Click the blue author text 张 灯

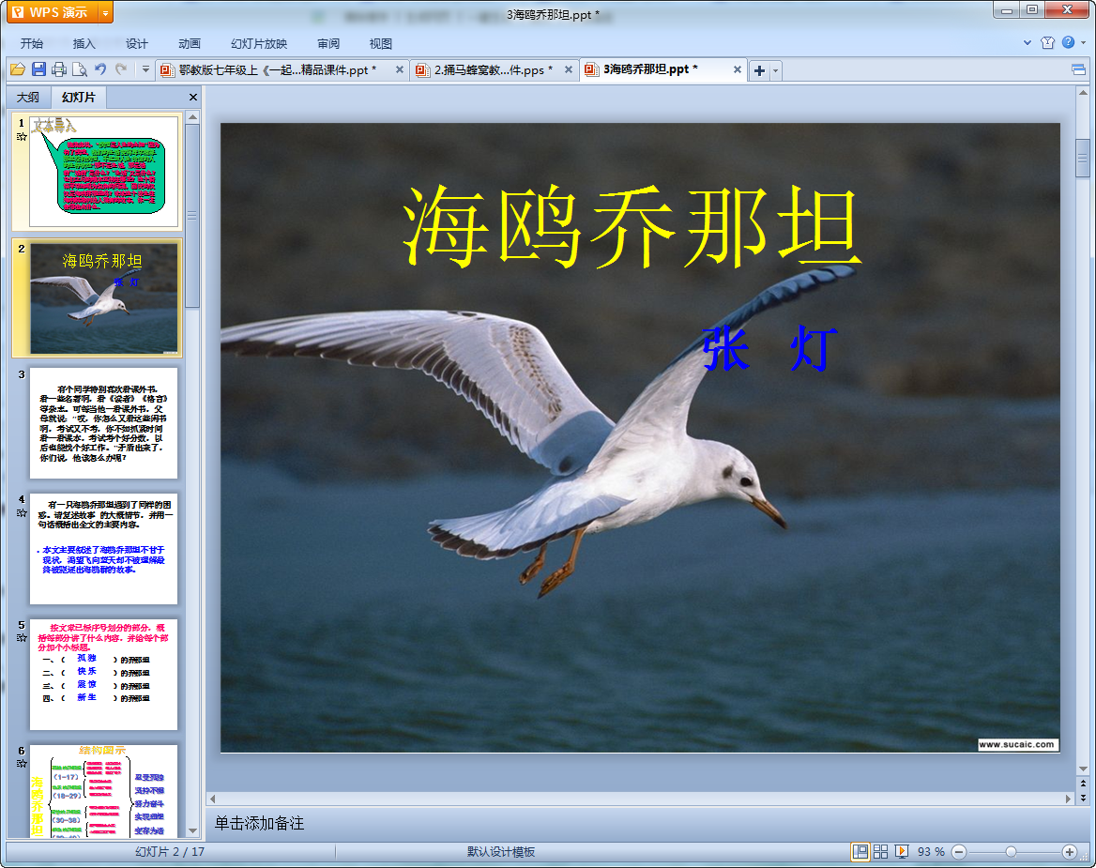point(769,349)
